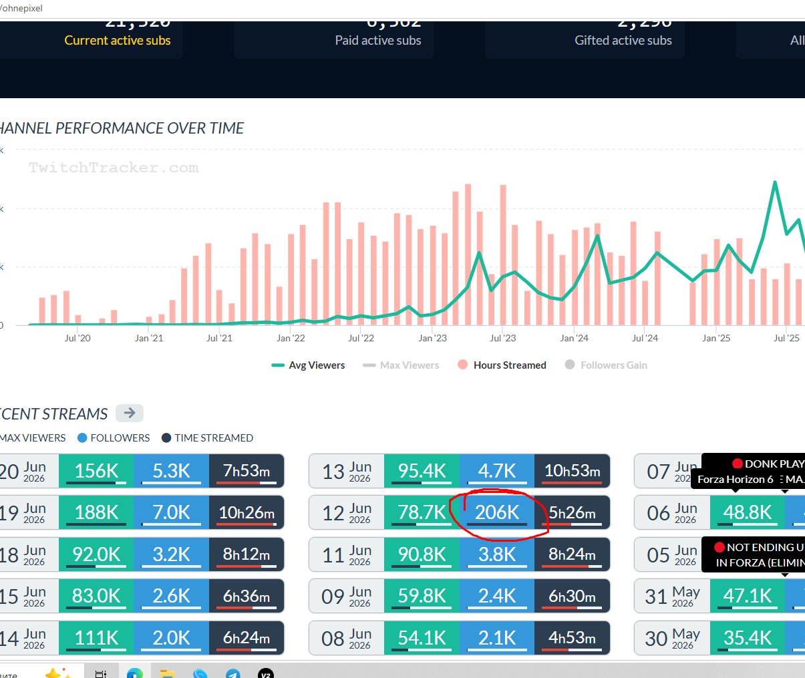Screen dimensions: 805x678
Task: Click the Task View taskbar icon
Action: [102, 673]
